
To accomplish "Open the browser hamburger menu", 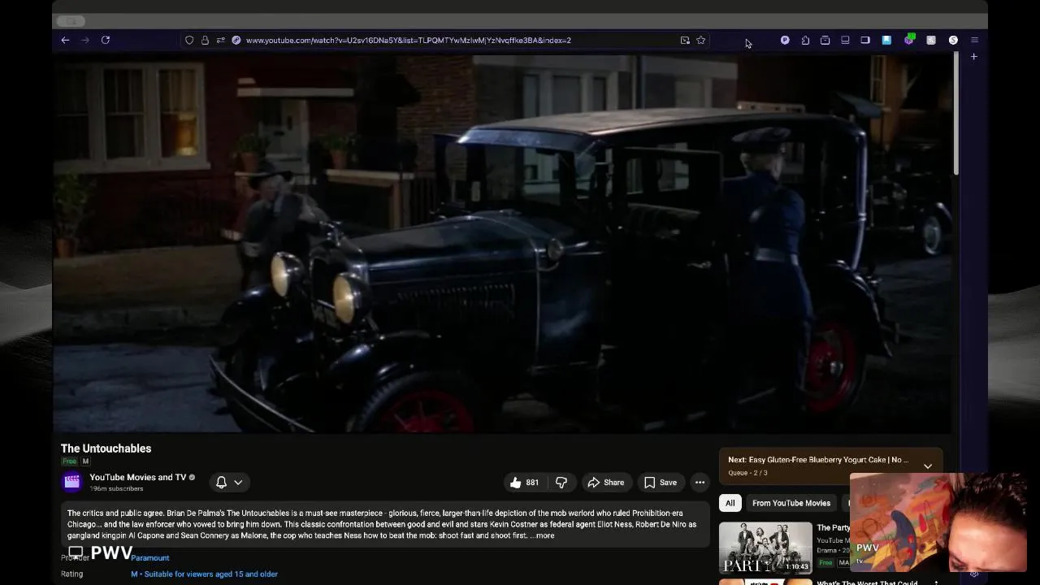I will 974,40.
